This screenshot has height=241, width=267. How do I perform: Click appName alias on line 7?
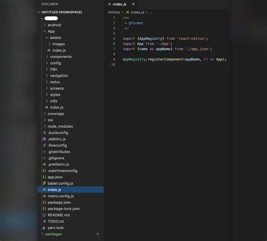click(163, 49)
